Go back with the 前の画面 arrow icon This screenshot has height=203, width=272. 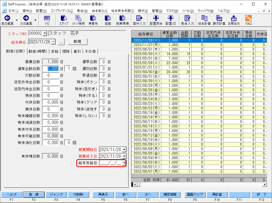pos(7,18)
